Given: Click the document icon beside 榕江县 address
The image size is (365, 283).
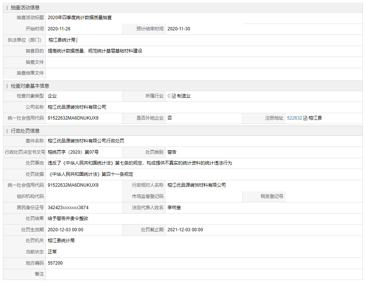Looking at the screenshot, I should pyautogui.click(x=305, y=118).
